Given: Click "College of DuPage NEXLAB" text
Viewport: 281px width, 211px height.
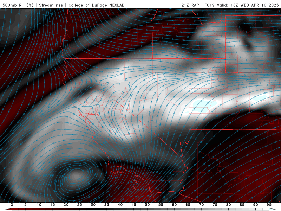Looking at the screenshot, I should coord(96,5).
